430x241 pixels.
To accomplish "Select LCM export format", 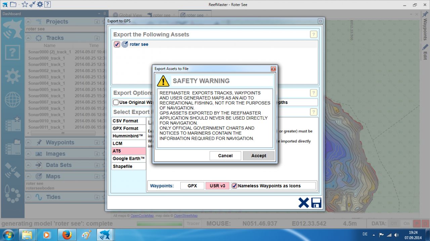I will point(129,143).
